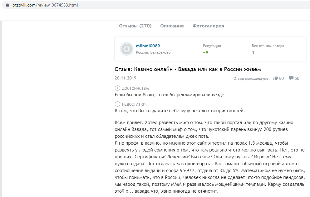Click the green +9 reputation value
Screen dimensions: 310x197
[205, 52]
